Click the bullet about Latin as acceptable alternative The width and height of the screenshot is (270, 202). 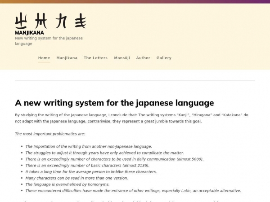133,190
